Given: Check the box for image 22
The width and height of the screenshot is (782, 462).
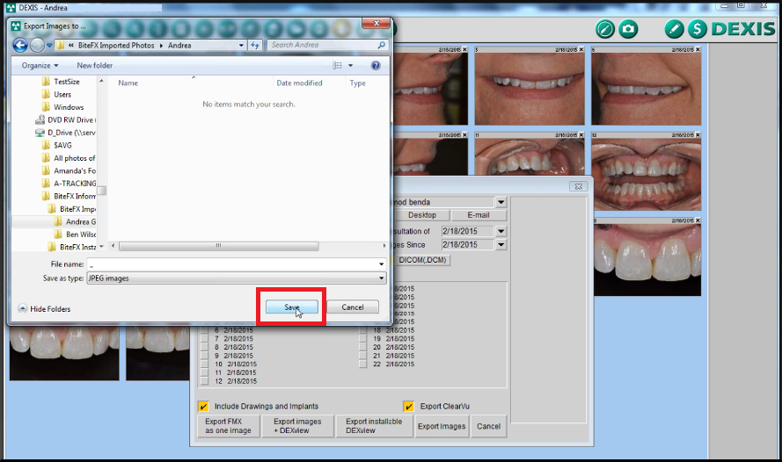Looking at the screenshot, I should tap(363, 365).
